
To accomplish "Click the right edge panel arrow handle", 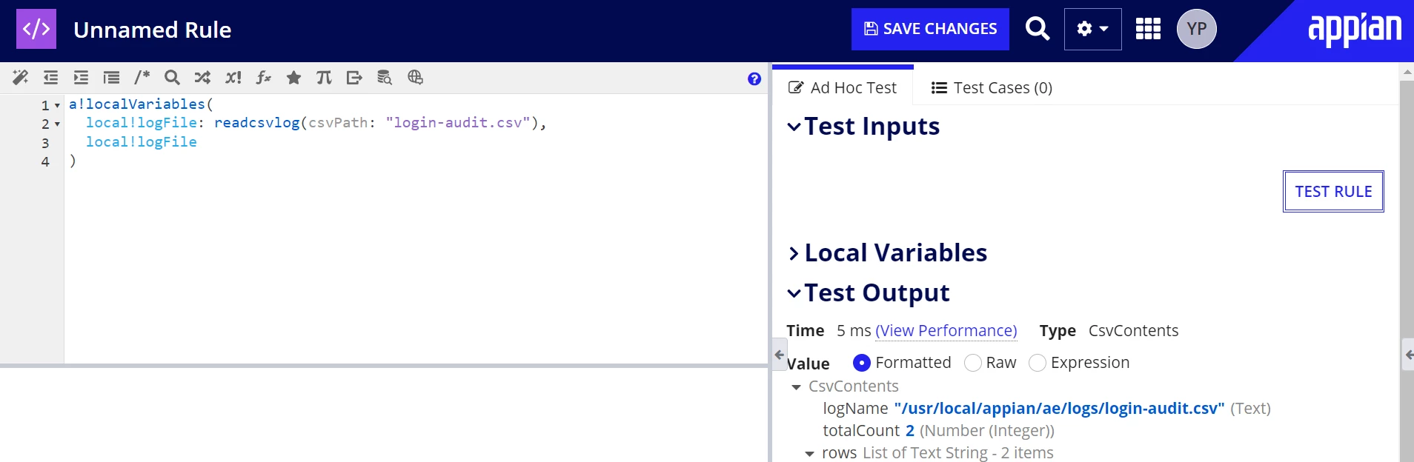I will [1408, 355].
